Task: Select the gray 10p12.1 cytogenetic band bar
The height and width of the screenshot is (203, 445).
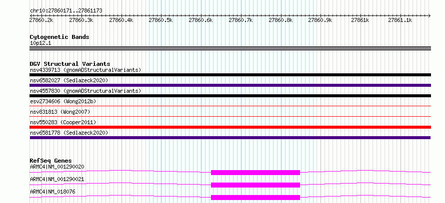Action: [230, 48]
